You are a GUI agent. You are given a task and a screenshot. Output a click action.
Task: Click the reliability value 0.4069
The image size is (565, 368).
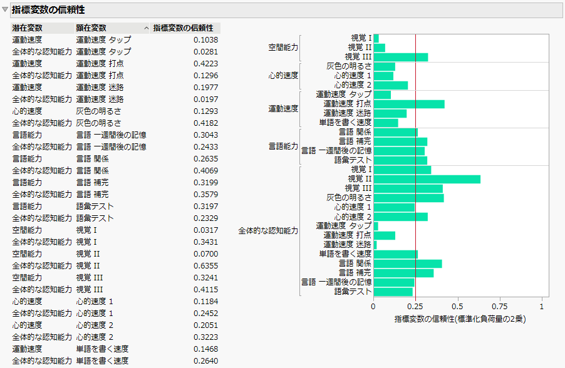coord(205,171)
